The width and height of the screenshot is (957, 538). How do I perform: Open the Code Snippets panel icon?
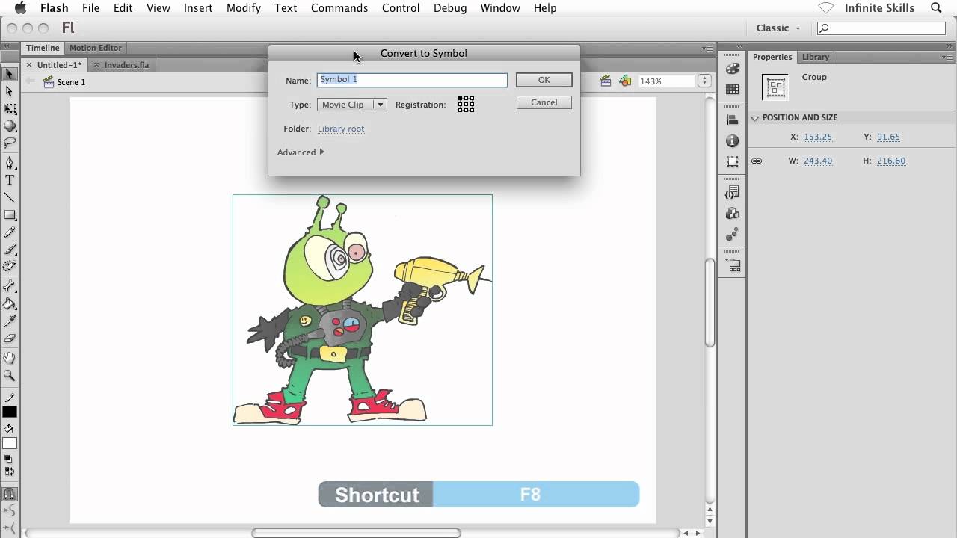[733, 193]
